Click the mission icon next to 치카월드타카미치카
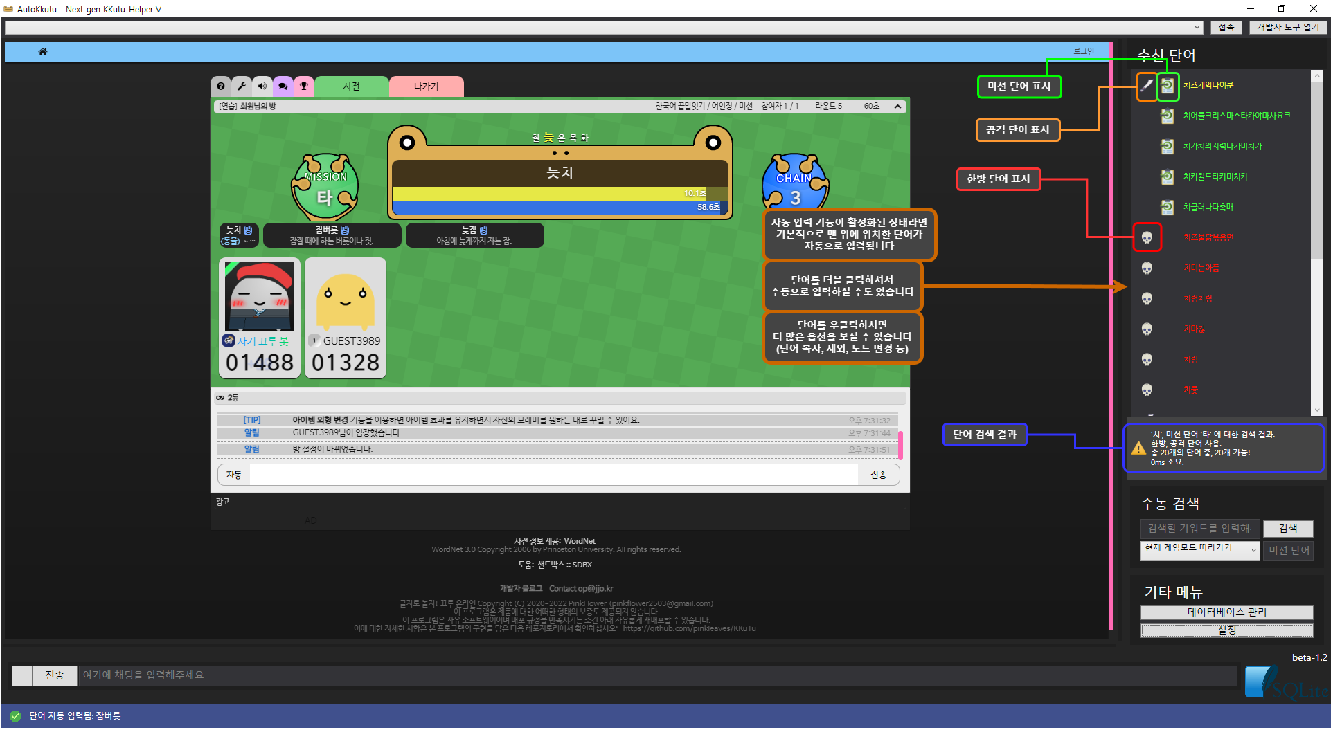Image resolution: width=1333 pixels, height=730 pixels. pyautogui.click(x=1168, y=177)
